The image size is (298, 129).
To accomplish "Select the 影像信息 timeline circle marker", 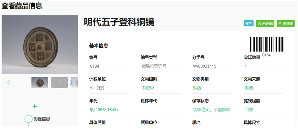I will [x=28, y=119].
